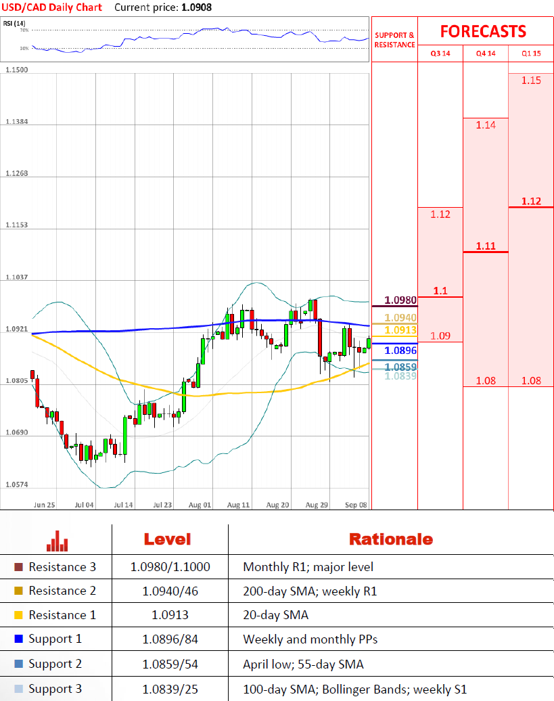Click the Aug 29 date axis label
The image size is (554, 701).
click(x=317, y=505)
